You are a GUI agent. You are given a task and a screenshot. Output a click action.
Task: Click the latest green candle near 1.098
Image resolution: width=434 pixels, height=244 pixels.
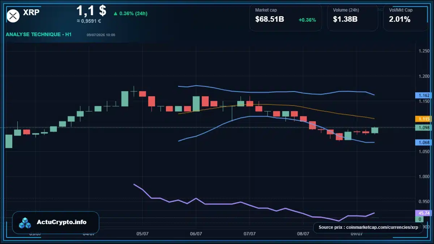tap(375, 130)
